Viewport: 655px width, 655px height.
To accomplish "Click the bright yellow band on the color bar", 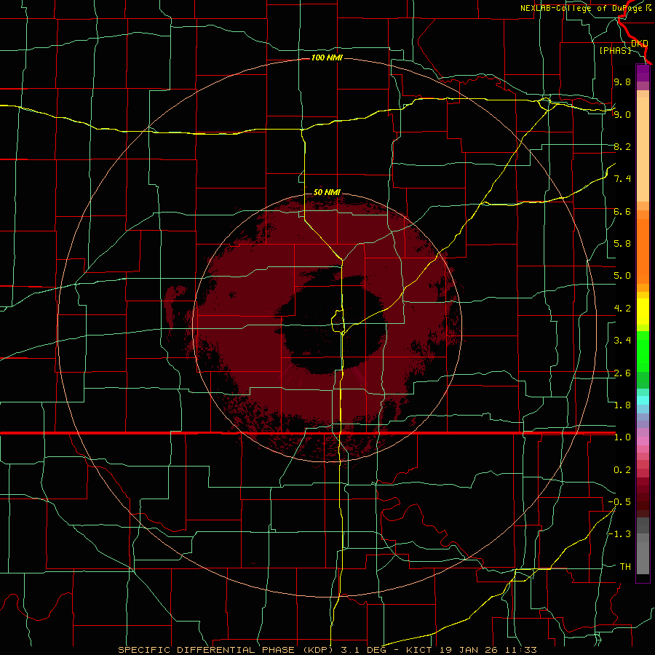I will [x=643, y=311].
